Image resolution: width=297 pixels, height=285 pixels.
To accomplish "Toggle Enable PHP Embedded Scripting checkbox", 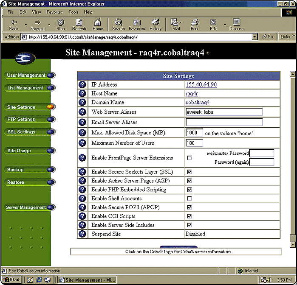I will (189, 190).
